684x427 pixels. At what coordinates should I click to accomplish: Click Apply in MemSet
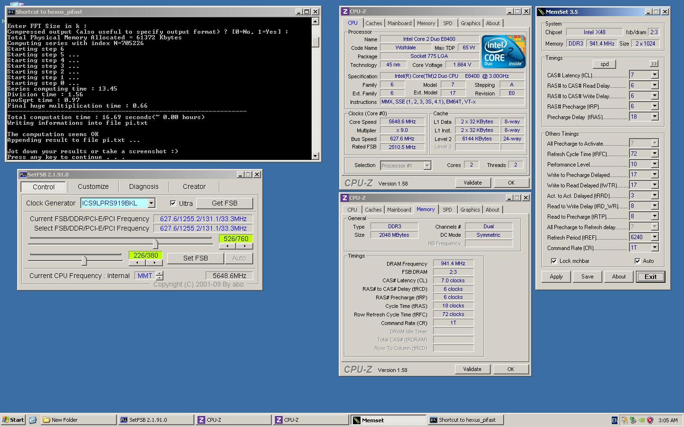(x=556, y=277)
